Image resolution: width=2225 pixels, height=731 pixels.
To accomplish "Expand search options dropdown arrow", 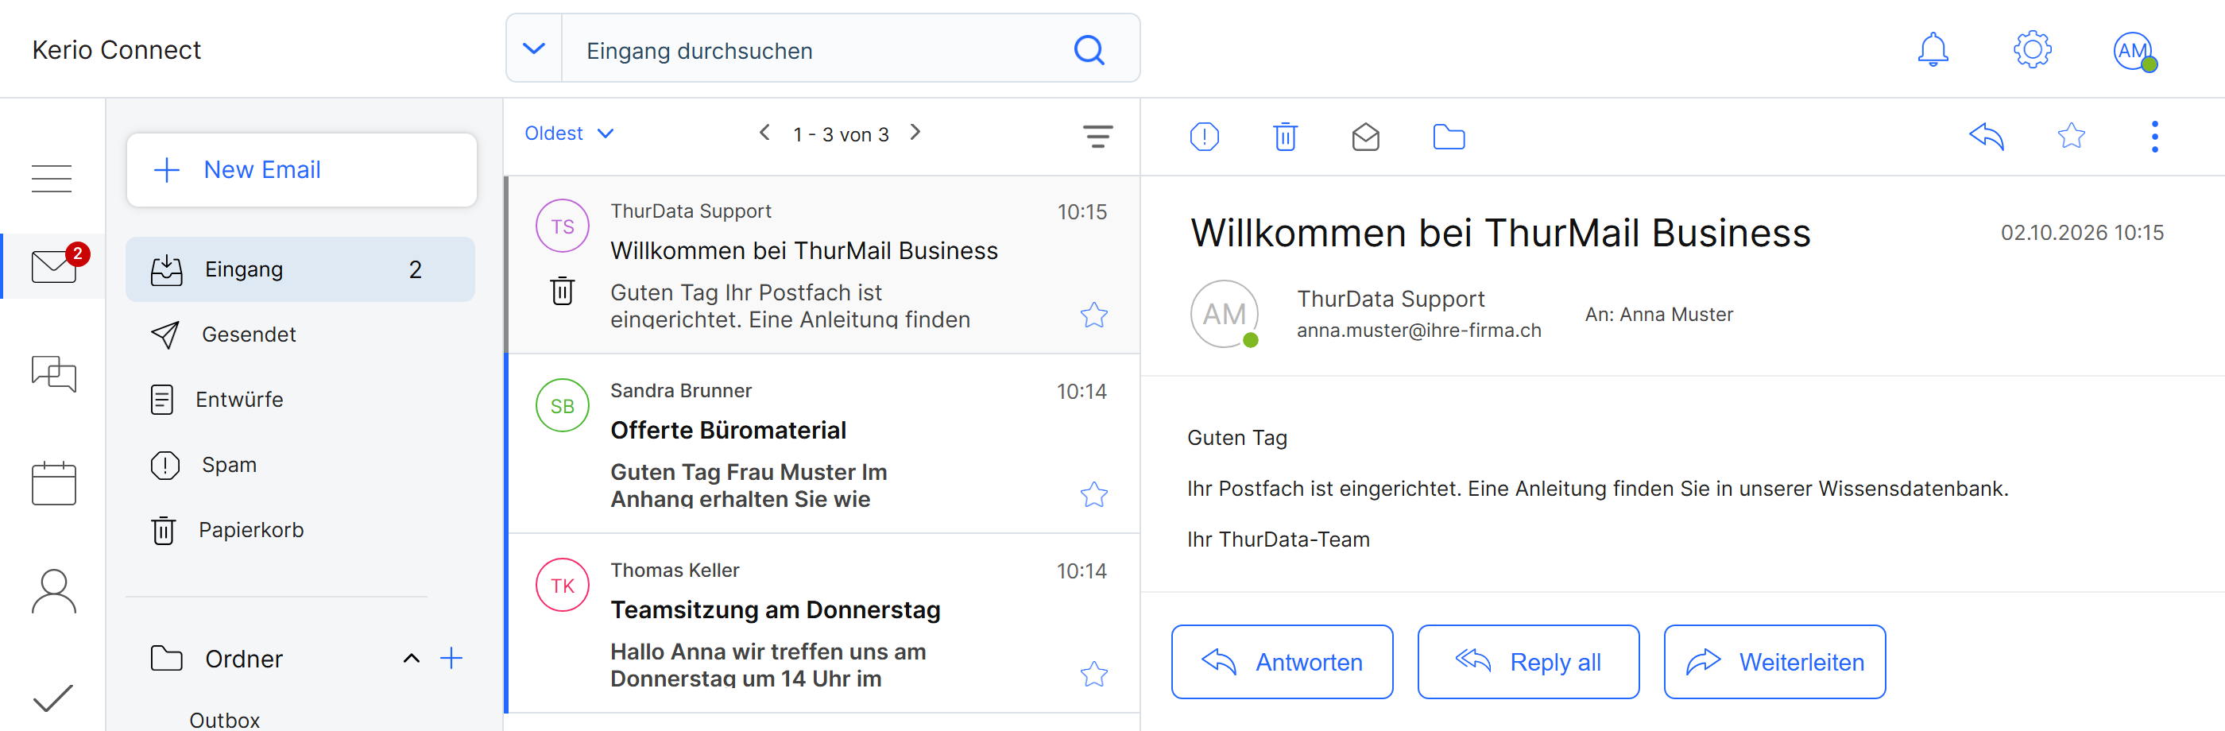I will [x=534, y=48].
